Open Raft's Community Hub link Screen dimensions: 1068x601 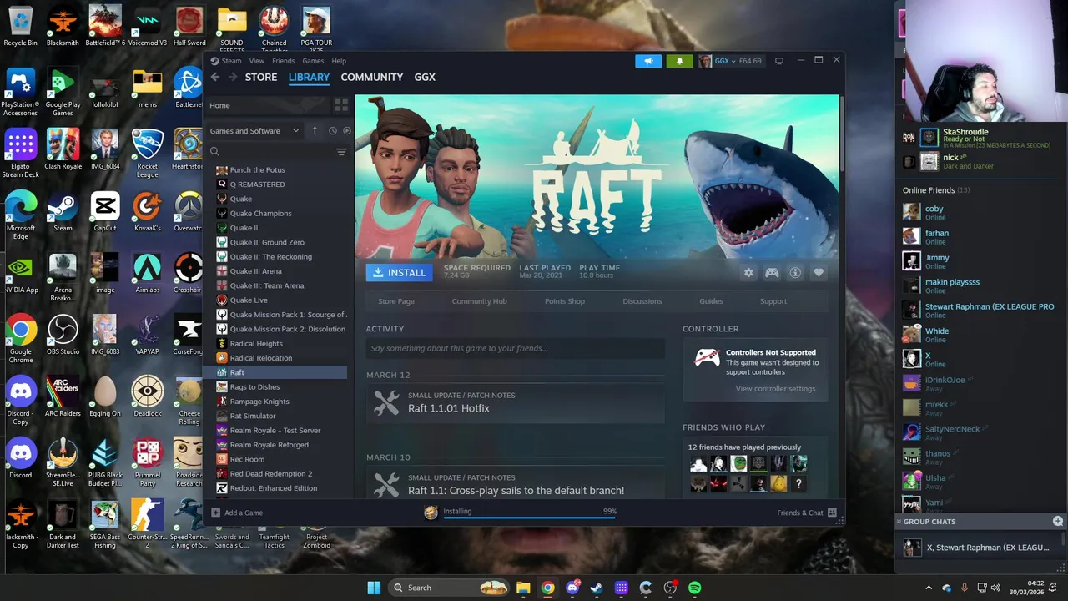(x=479, y=301)
